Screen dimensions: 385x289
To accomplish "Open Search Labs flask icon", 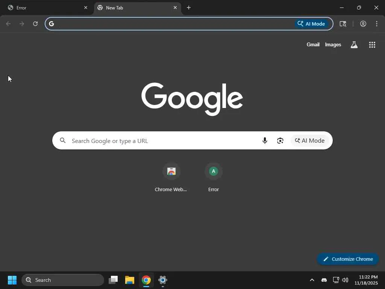I will [354, 44].
